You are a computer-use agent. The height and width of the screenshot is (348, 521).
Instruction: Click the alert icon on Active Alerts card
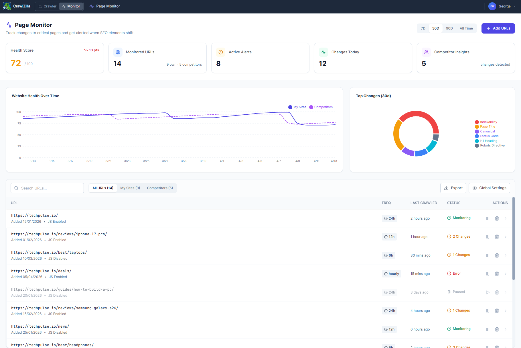(x=221, y=52)
